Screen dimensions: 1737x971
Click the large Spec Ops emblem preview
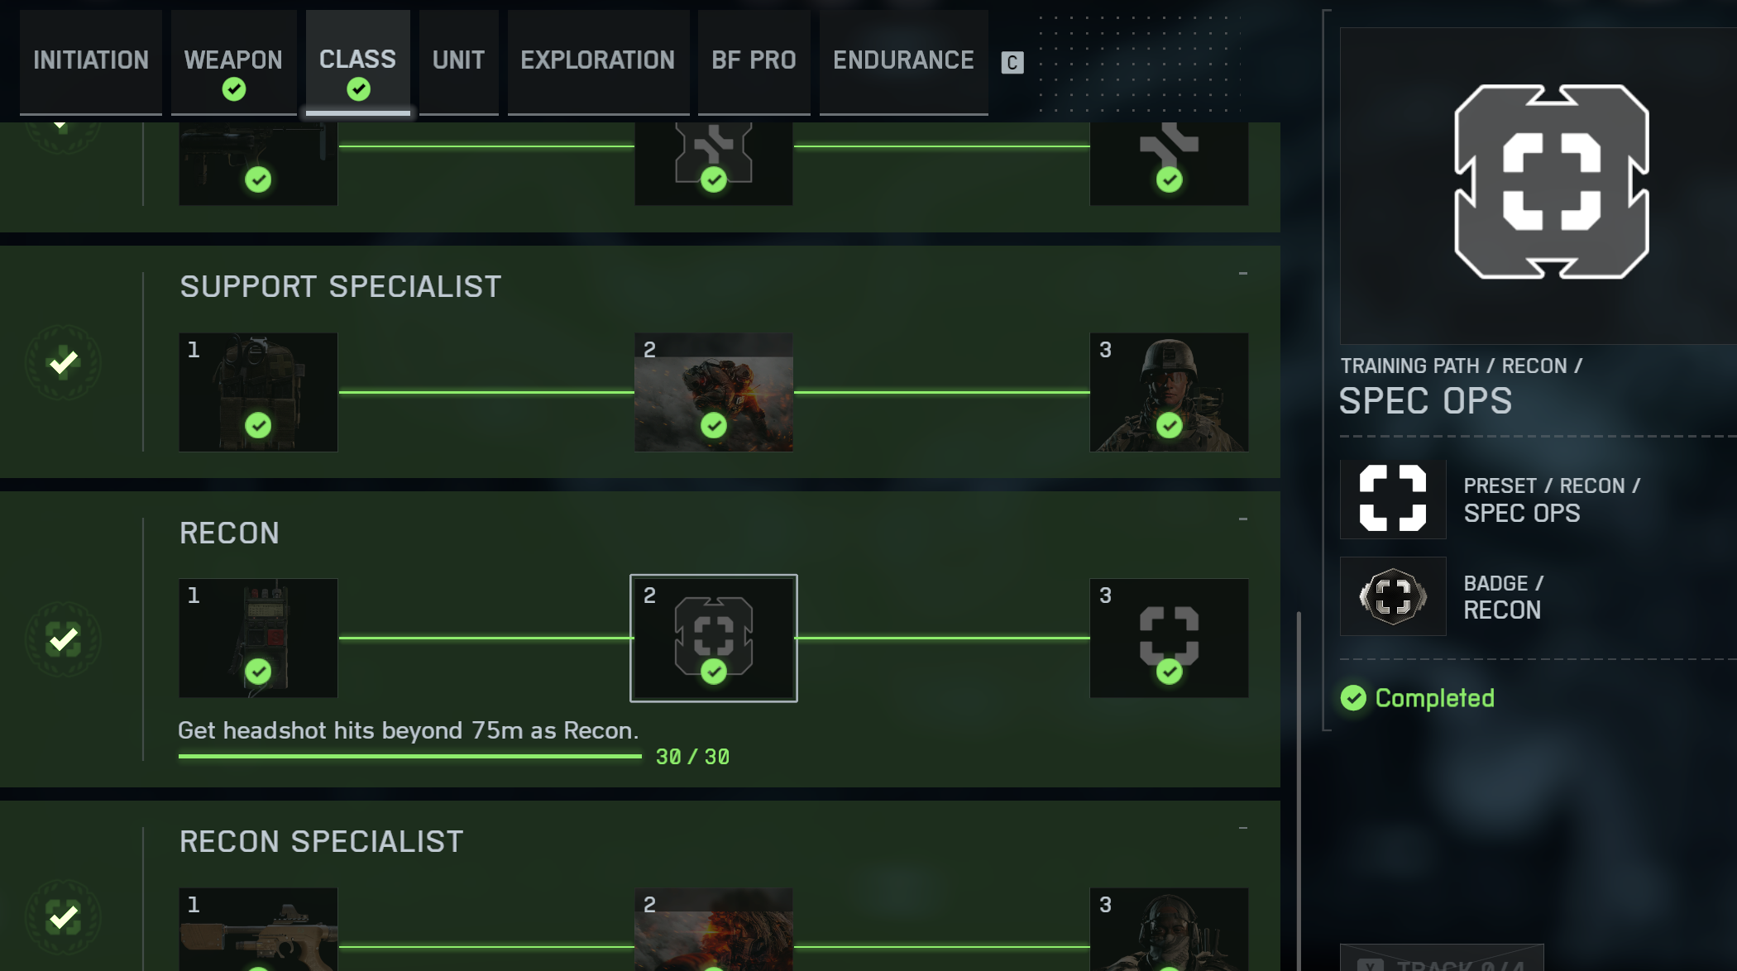[1552, 182]
